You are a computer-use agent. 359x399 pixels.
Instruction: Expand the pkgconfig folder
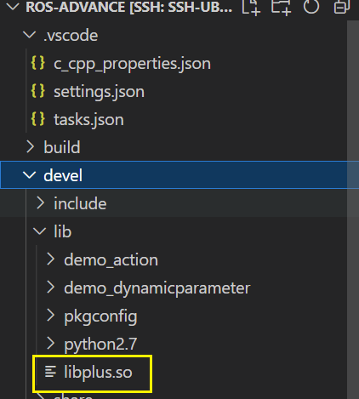pos(50,316)
